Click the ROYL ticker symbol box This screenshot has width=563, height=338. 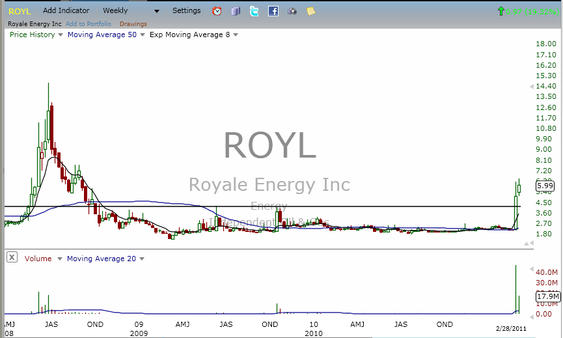20,11
